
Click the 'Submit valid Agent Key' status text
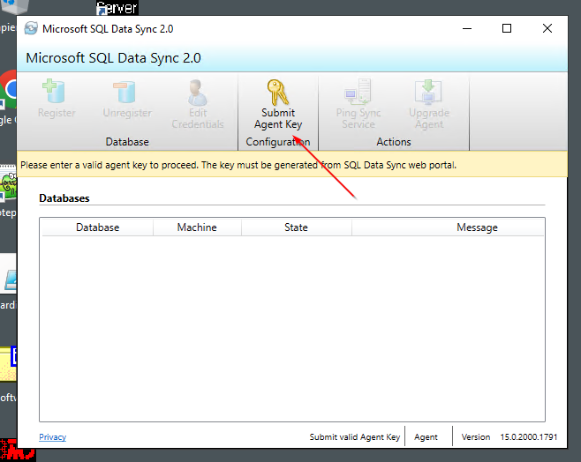coord(355,436)
